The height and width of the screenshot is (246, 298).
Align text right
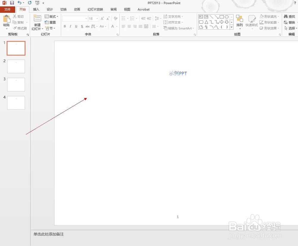pyautogui.click(x=135, y=26)
